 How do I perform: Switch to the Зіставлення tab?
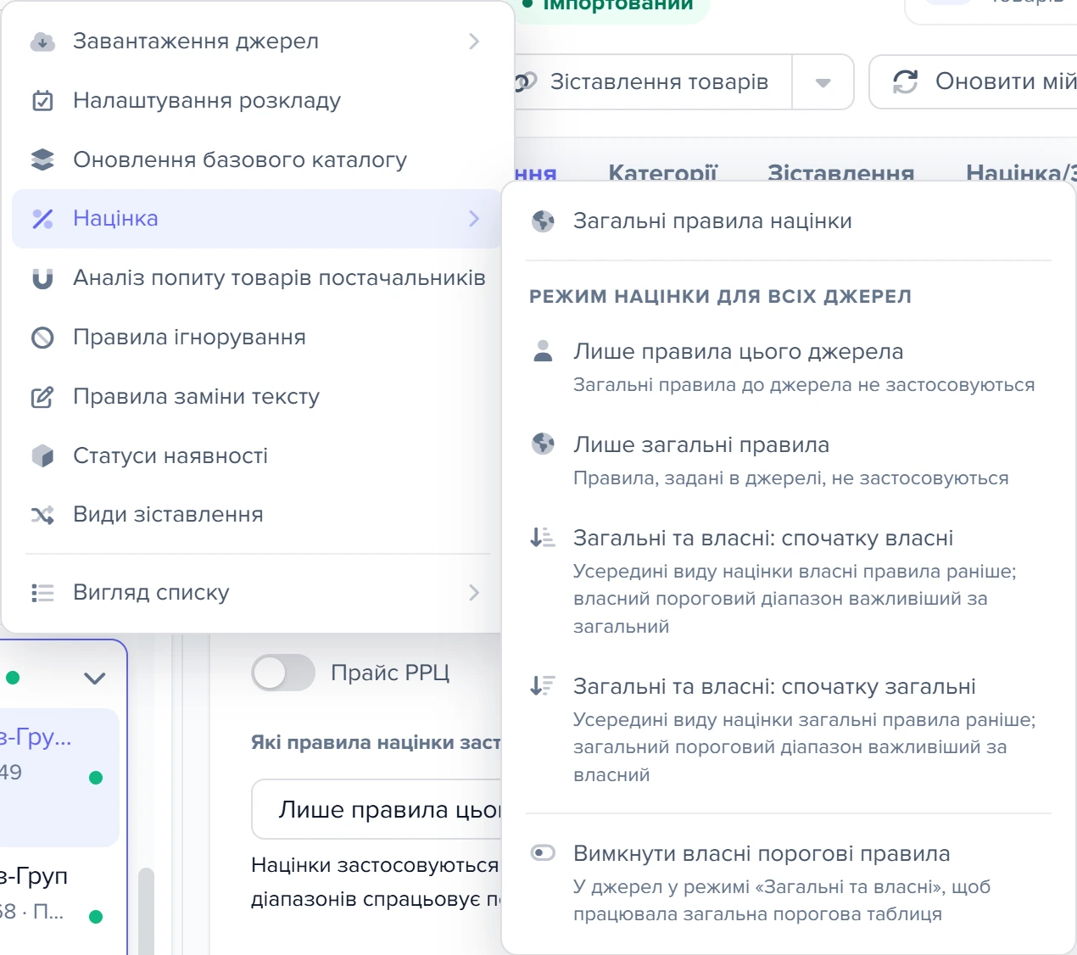tap(840, 173)
